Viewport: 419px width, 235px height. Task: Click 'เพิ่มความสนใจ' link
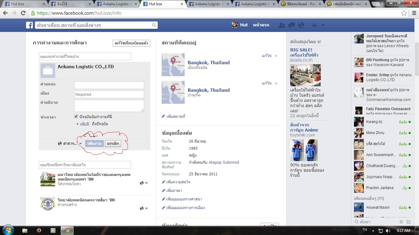pyautogui.click(x=176, y=182)
